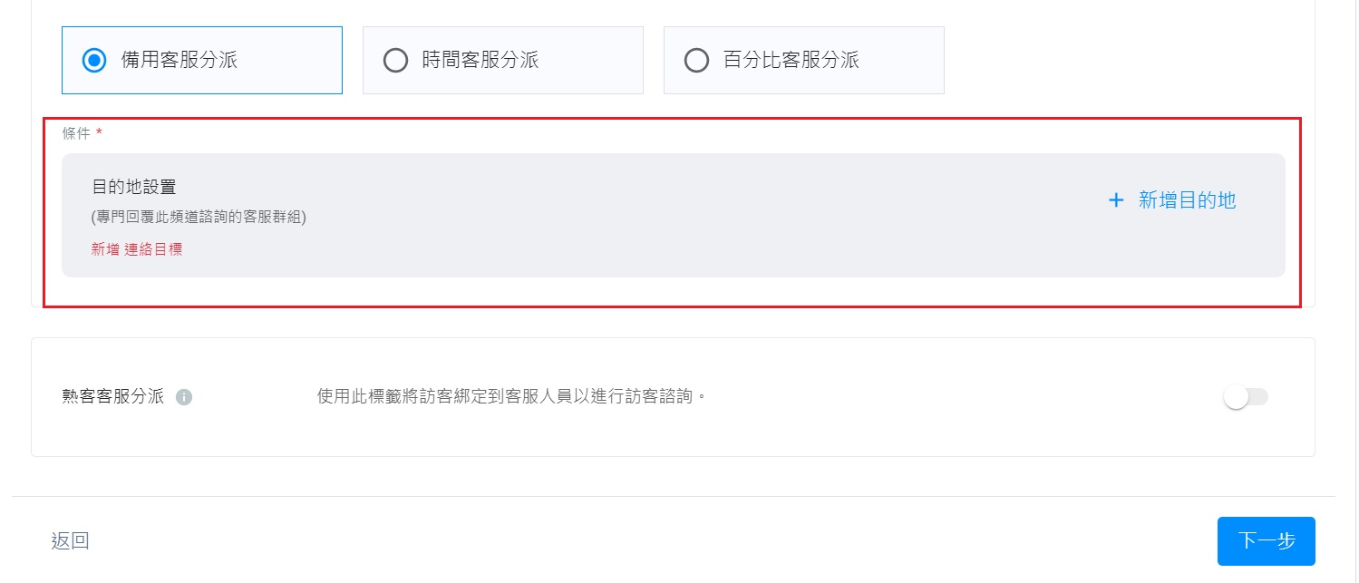Click the 使用此標籤將訪客綁定 description text
The image size is (1359, 583).
pyautogui.click(x=510, y=396)
